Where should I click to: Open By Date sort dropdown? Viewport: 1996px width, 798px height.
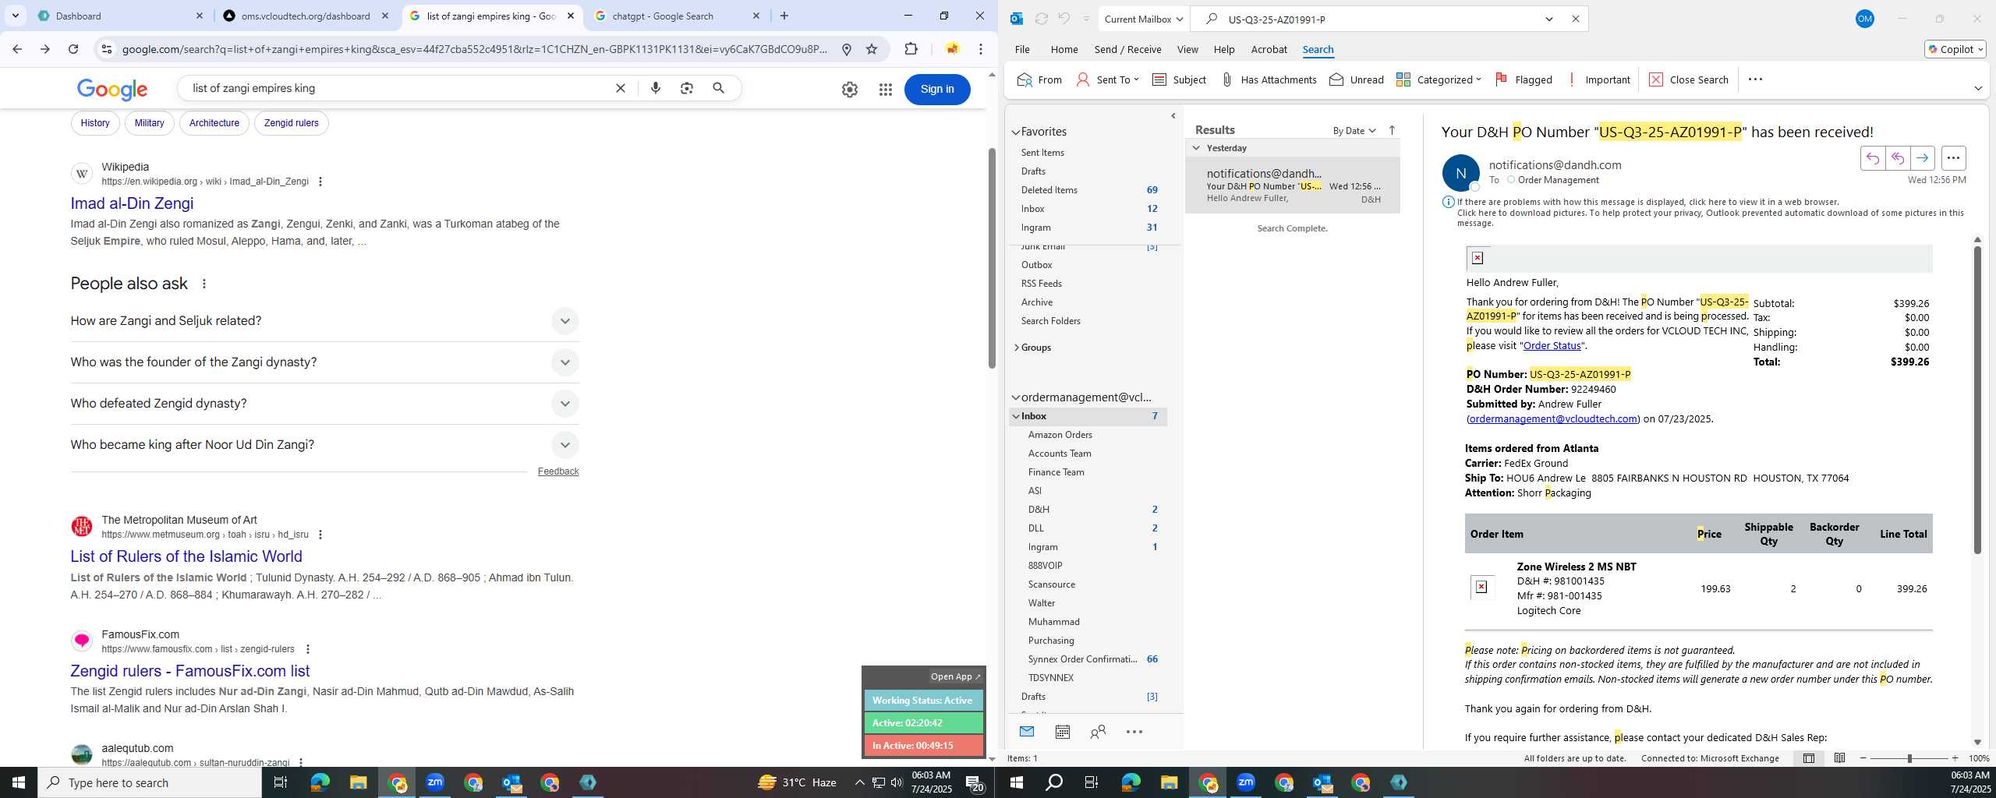pyautogui.click(x=1354, y=131)
